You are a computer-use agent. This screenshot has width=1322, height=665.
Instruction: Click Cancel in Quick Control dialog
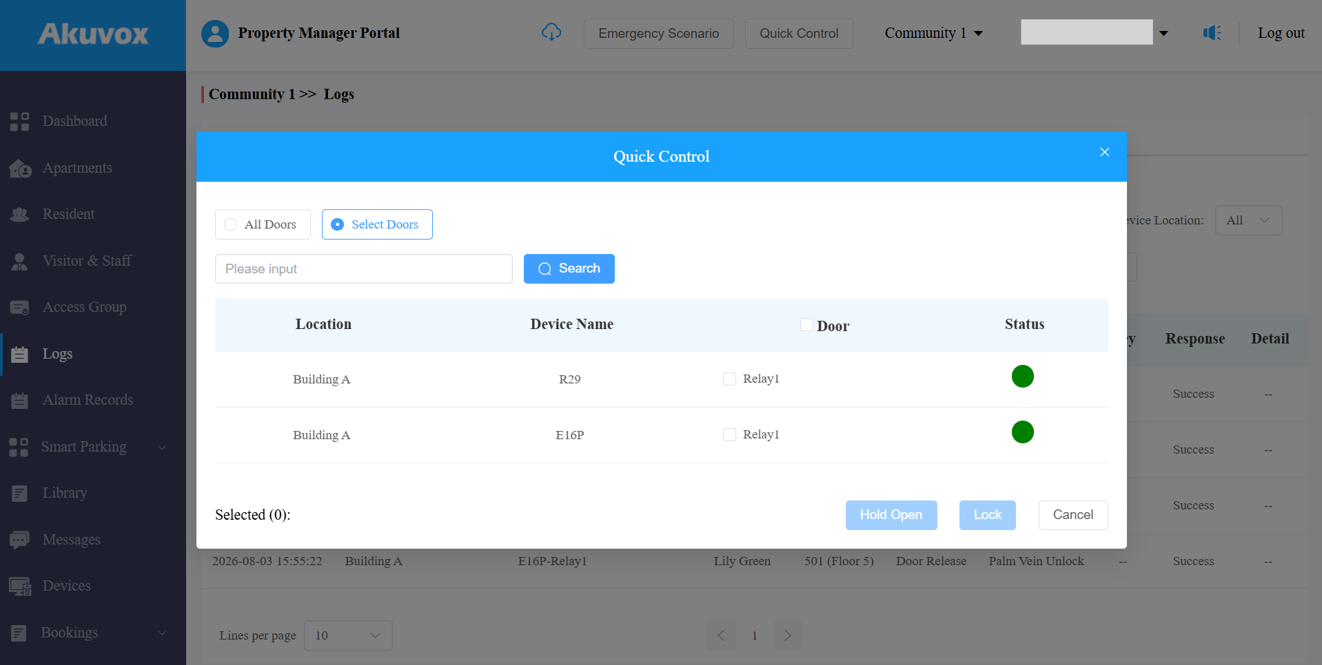click(1073, 515)
